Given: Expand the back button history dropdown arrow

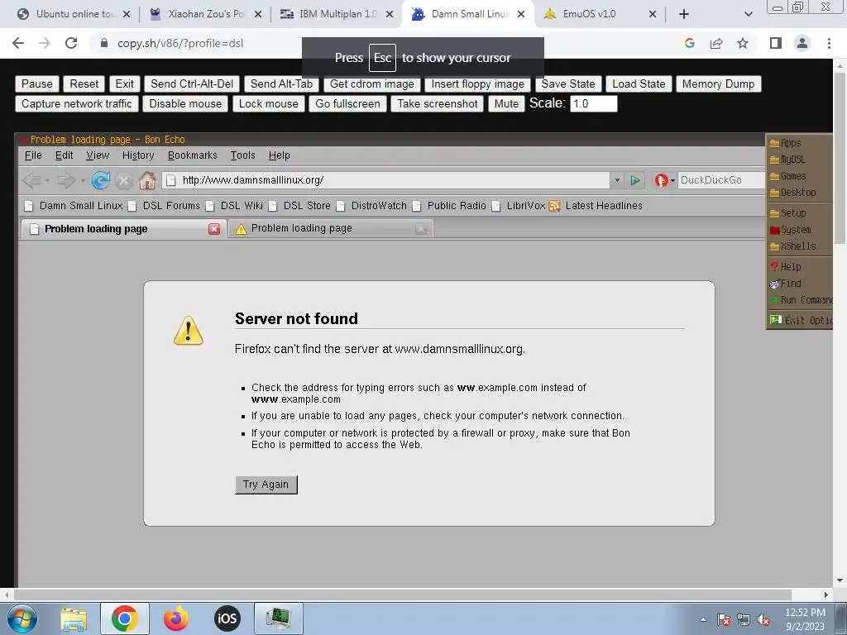Looking at the screenshot, I should coord(47,180).
